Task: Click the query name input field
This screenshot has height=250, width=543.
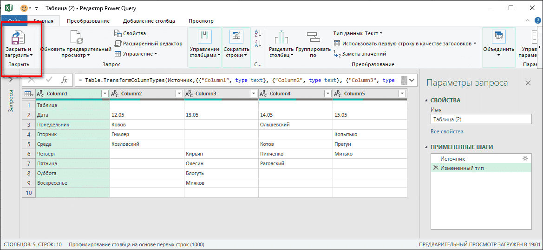Action: point(480,119)
